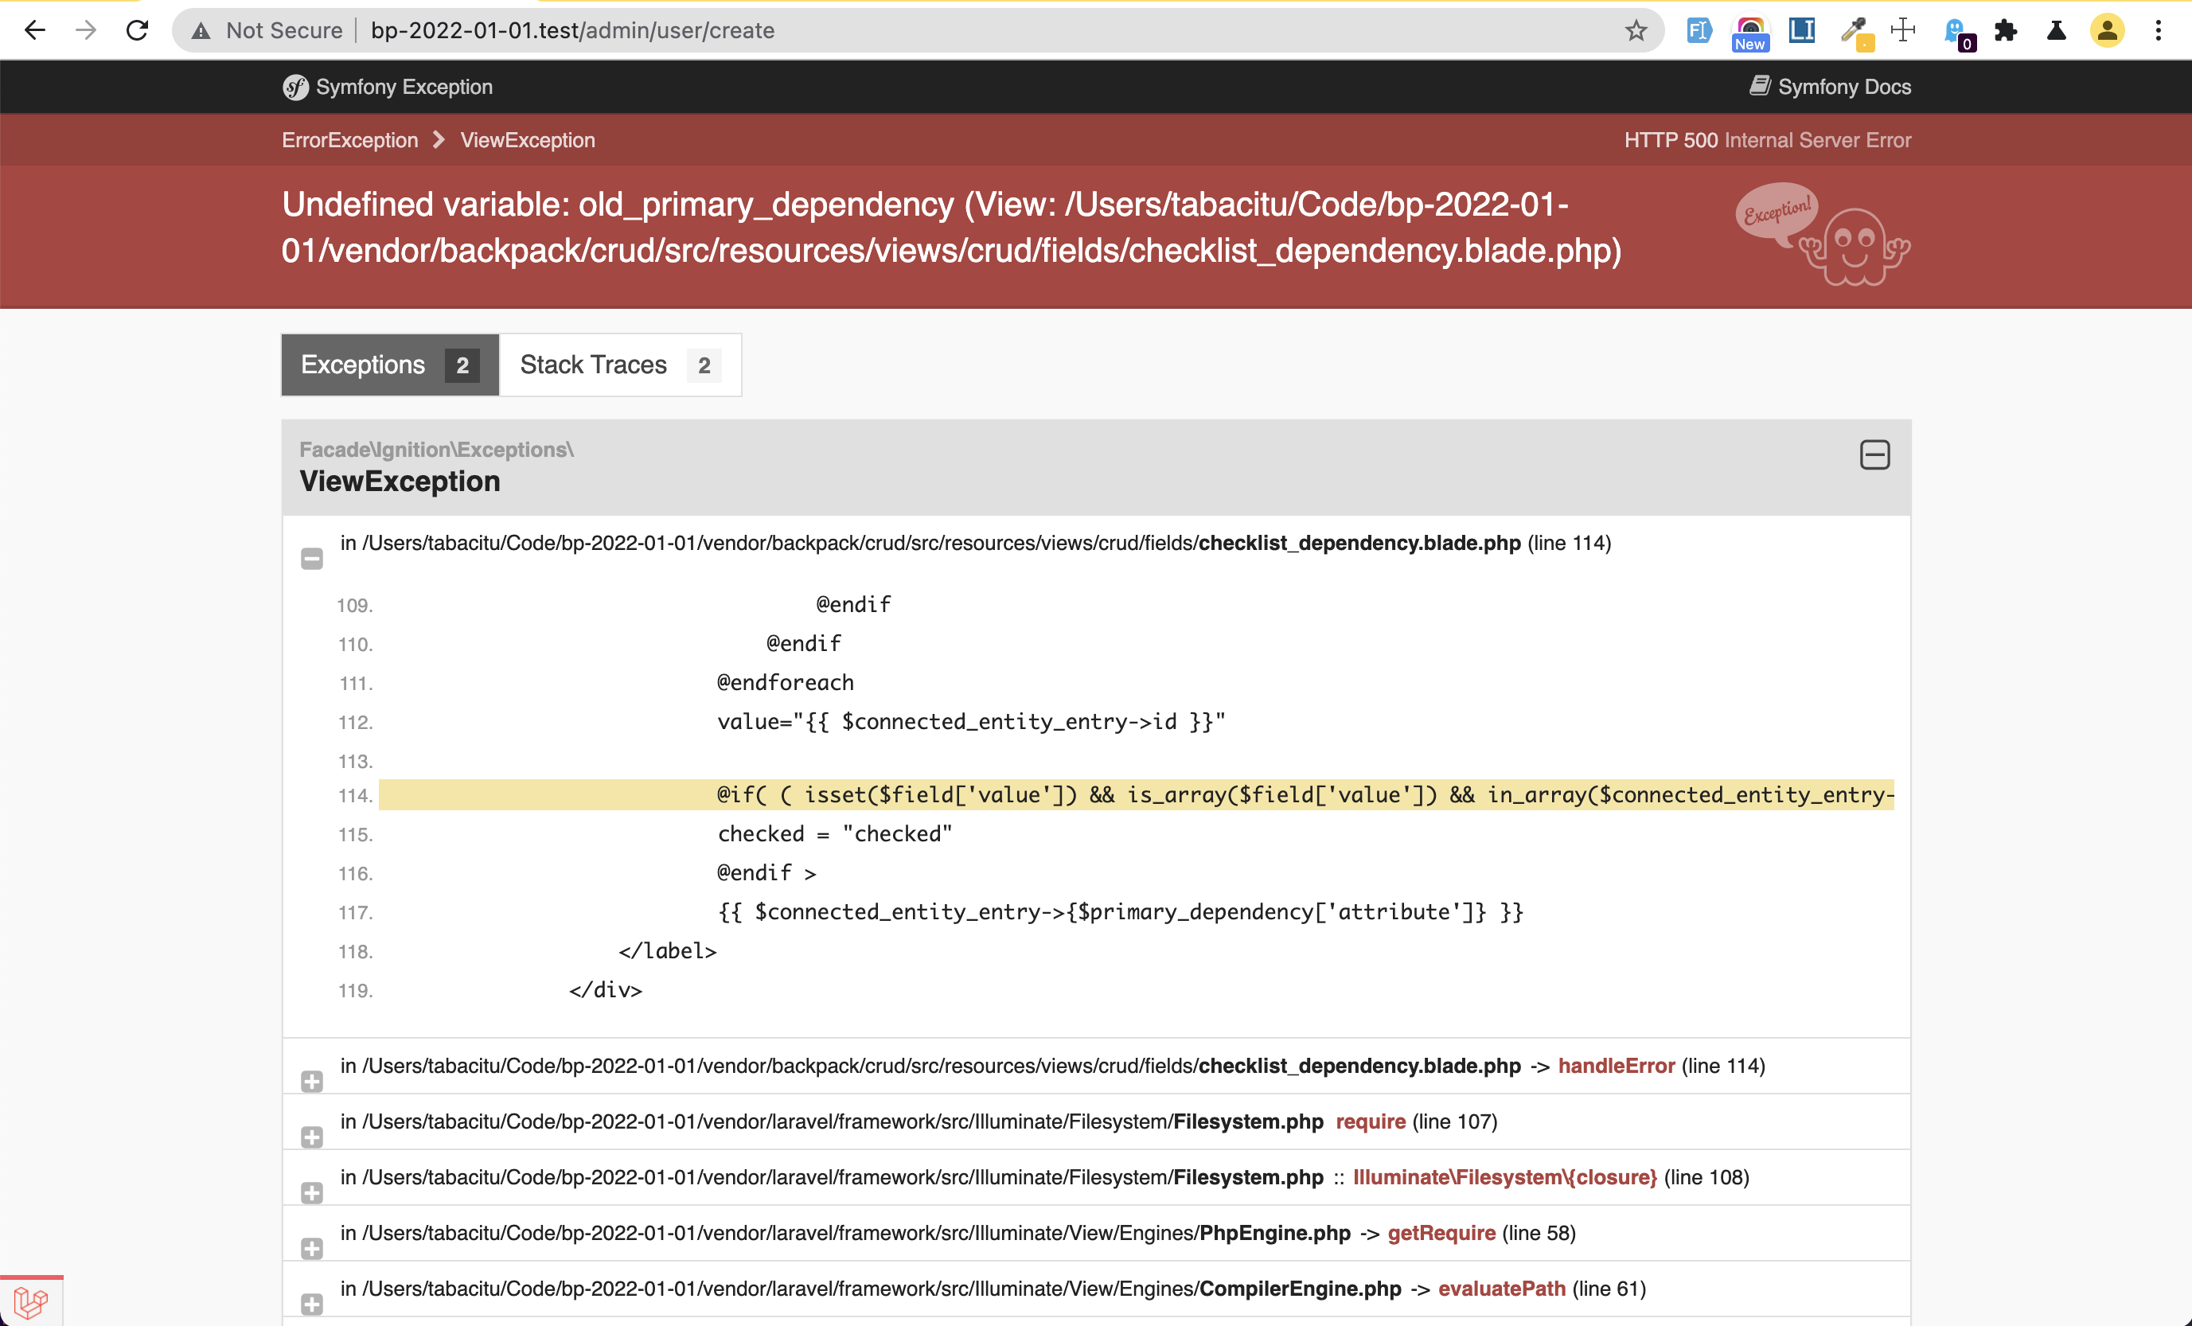The image size is (2192, 1326).
Task: Open the Symfony Docs link
Action: click(1830, 86)
